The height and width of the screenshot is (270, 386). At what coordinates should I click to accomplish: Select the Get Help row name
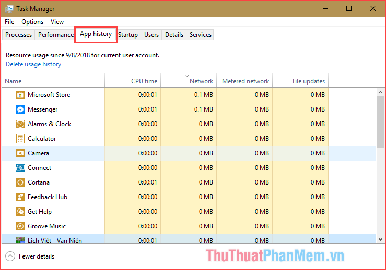pos(40,212)
